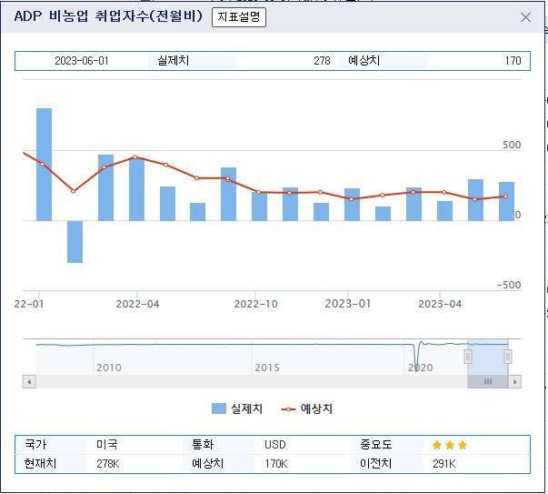The height and width of the screenshot is (494, 548).
Task: Click the USD currency value
Action: click(275, 445)
